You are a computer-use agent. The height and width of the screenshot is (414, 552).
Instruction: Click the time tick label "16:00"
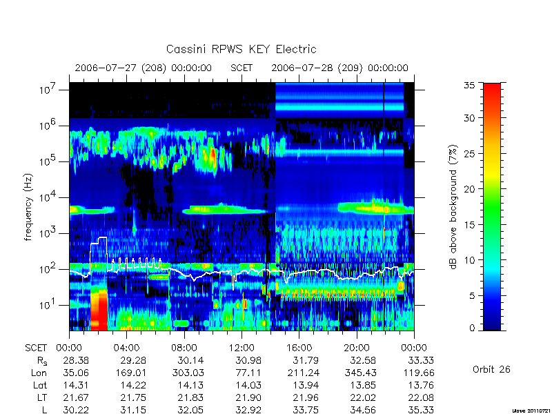coord(299,348)
